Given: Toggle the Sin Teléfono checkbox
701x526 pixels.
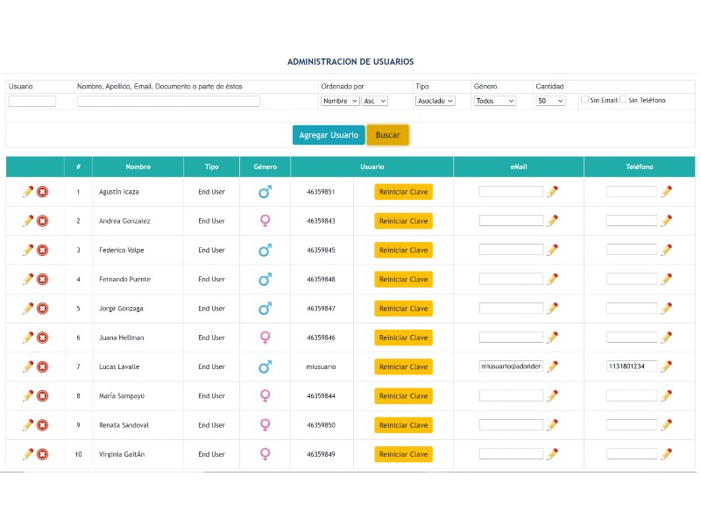Looking at the screenshot, I should tap(623, 99).
